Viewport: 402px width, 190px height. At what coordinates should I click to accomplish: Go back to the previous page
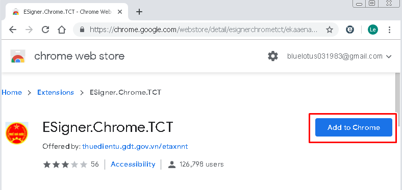13,30
